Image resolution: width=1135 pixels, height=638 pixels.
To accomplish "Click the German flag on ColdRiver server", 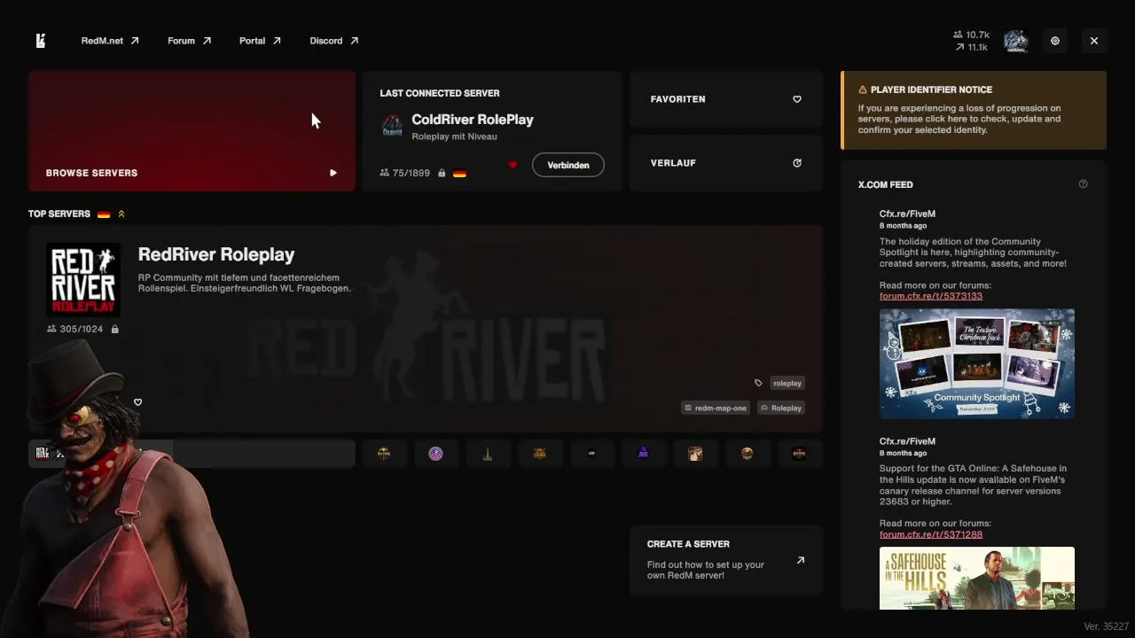I will 459,173.
